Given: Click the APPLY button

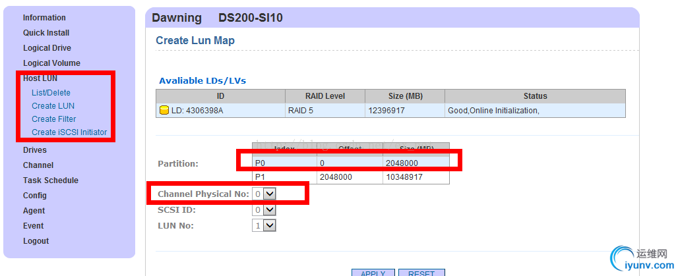Looking at the screenshot, I should (x=373, y=273).
